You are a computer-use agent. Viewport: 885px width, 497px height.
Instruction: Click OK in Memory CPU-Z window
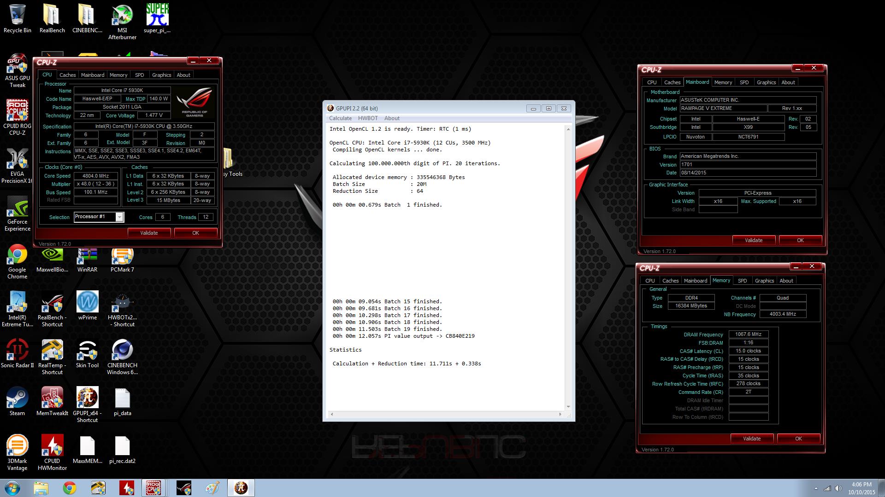point(798,439)
